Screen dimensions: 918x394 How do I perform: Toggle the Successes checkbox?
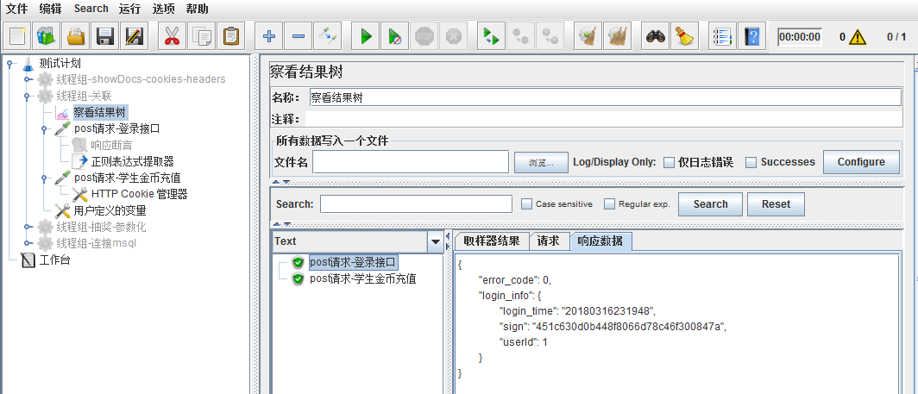751,162
